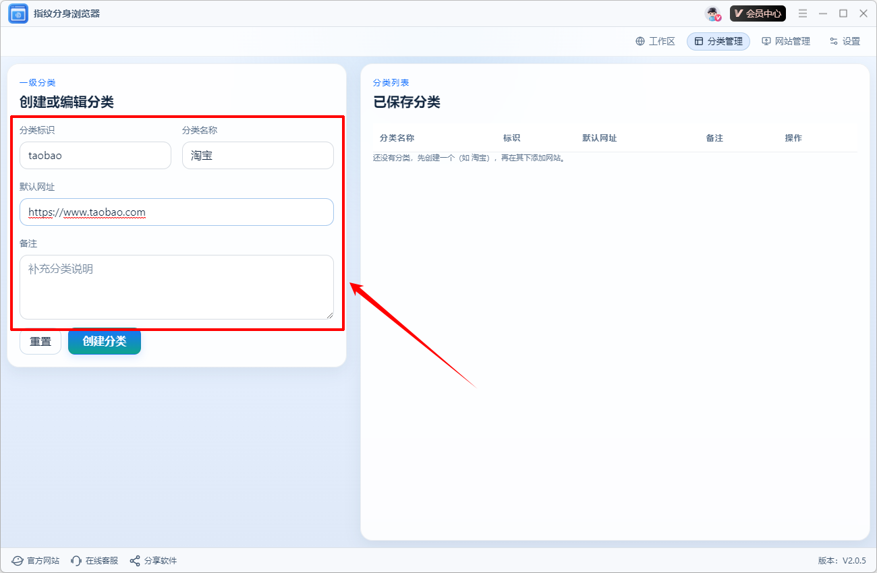The image size is (877, 573).
Task: Open the user avatar profile
Action: (713, 13)
